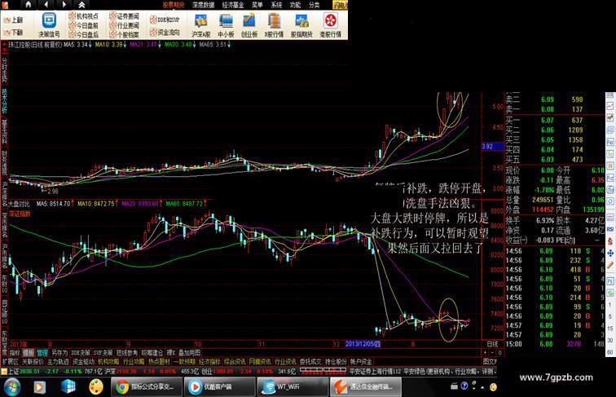This screenshot has width=616, height=397.
Task: Open 创业板 board list
Action: [249, 25]
